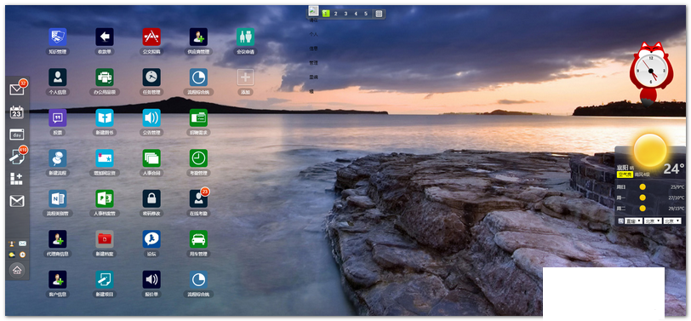Open the 人事档案管 green icon
The image size is (691, 321).
[105, 199]
